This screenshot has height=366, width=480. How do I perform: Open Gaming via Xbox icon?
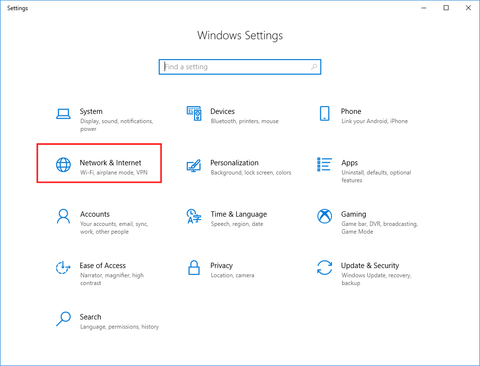324,217
